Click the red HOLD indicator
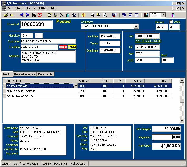187x167 pixels. tap(63, 47)
